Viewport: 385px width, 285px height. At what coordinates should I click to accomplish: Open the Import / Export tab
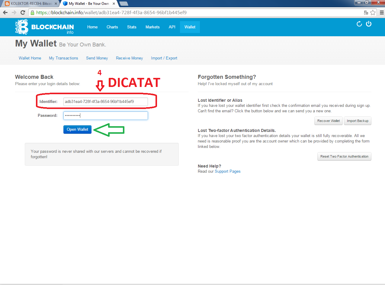(164, 58)
